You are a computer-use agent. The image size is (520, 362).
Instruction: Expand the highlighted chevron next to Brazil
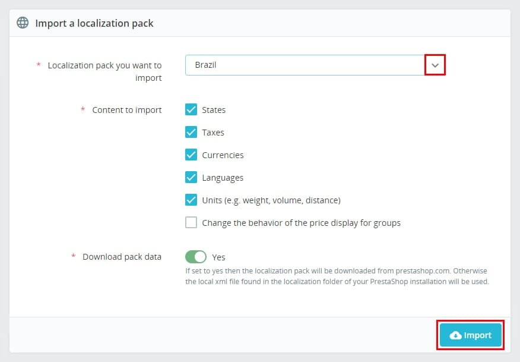(436, 65)
